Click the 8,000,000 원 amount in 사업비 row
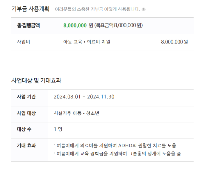 [174, 42]
